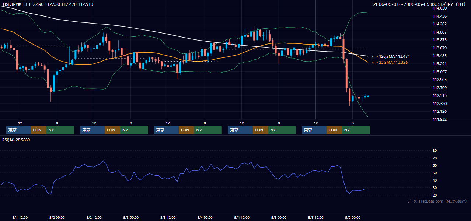Select the 5/3 00:00 time label
This screenshot has width=471, height=221.
coord(131,217)
